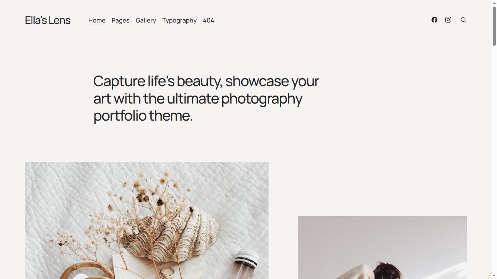Open the woman portrait gallery photo
The height and width of the screenshot is (279, 497).
(382, 247)
